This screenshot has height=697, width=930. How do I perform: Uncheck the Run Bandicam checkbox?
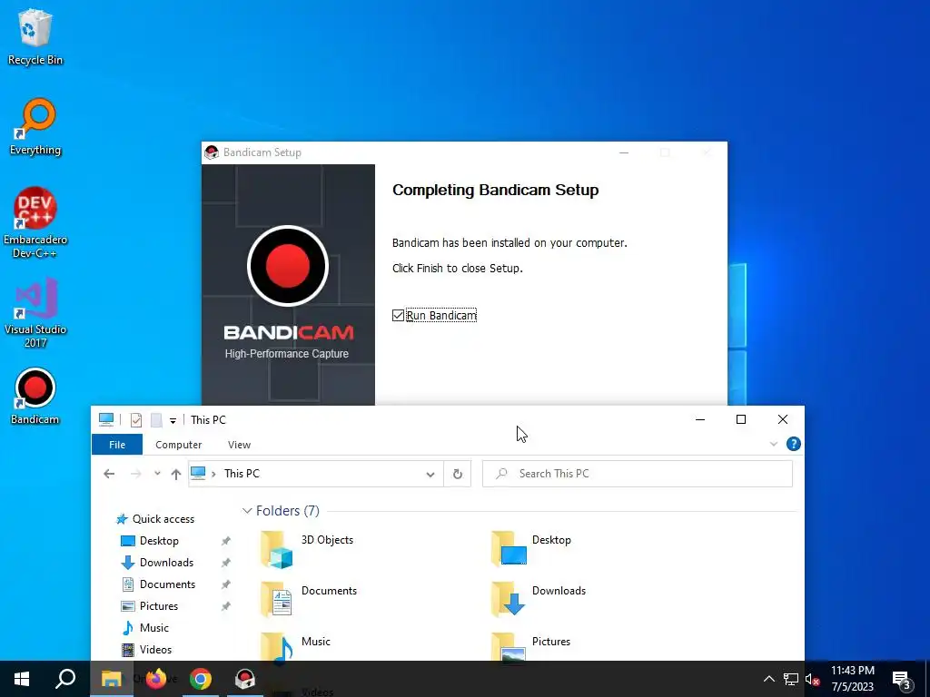[398, 315]
